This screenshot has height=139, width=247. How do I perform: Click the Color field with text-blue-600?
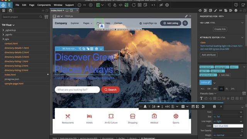click(x=228, y=126)
